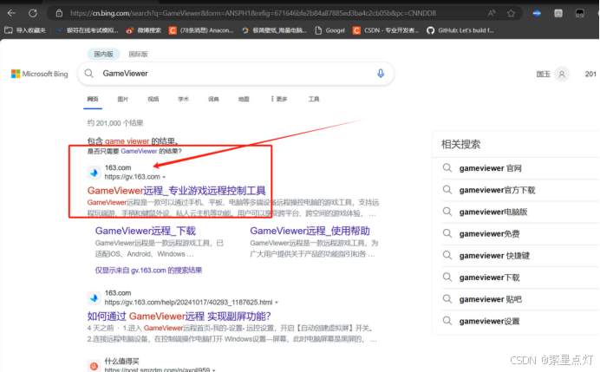
Task: View site info via the lock icon
Action: (x=59, y=13)
